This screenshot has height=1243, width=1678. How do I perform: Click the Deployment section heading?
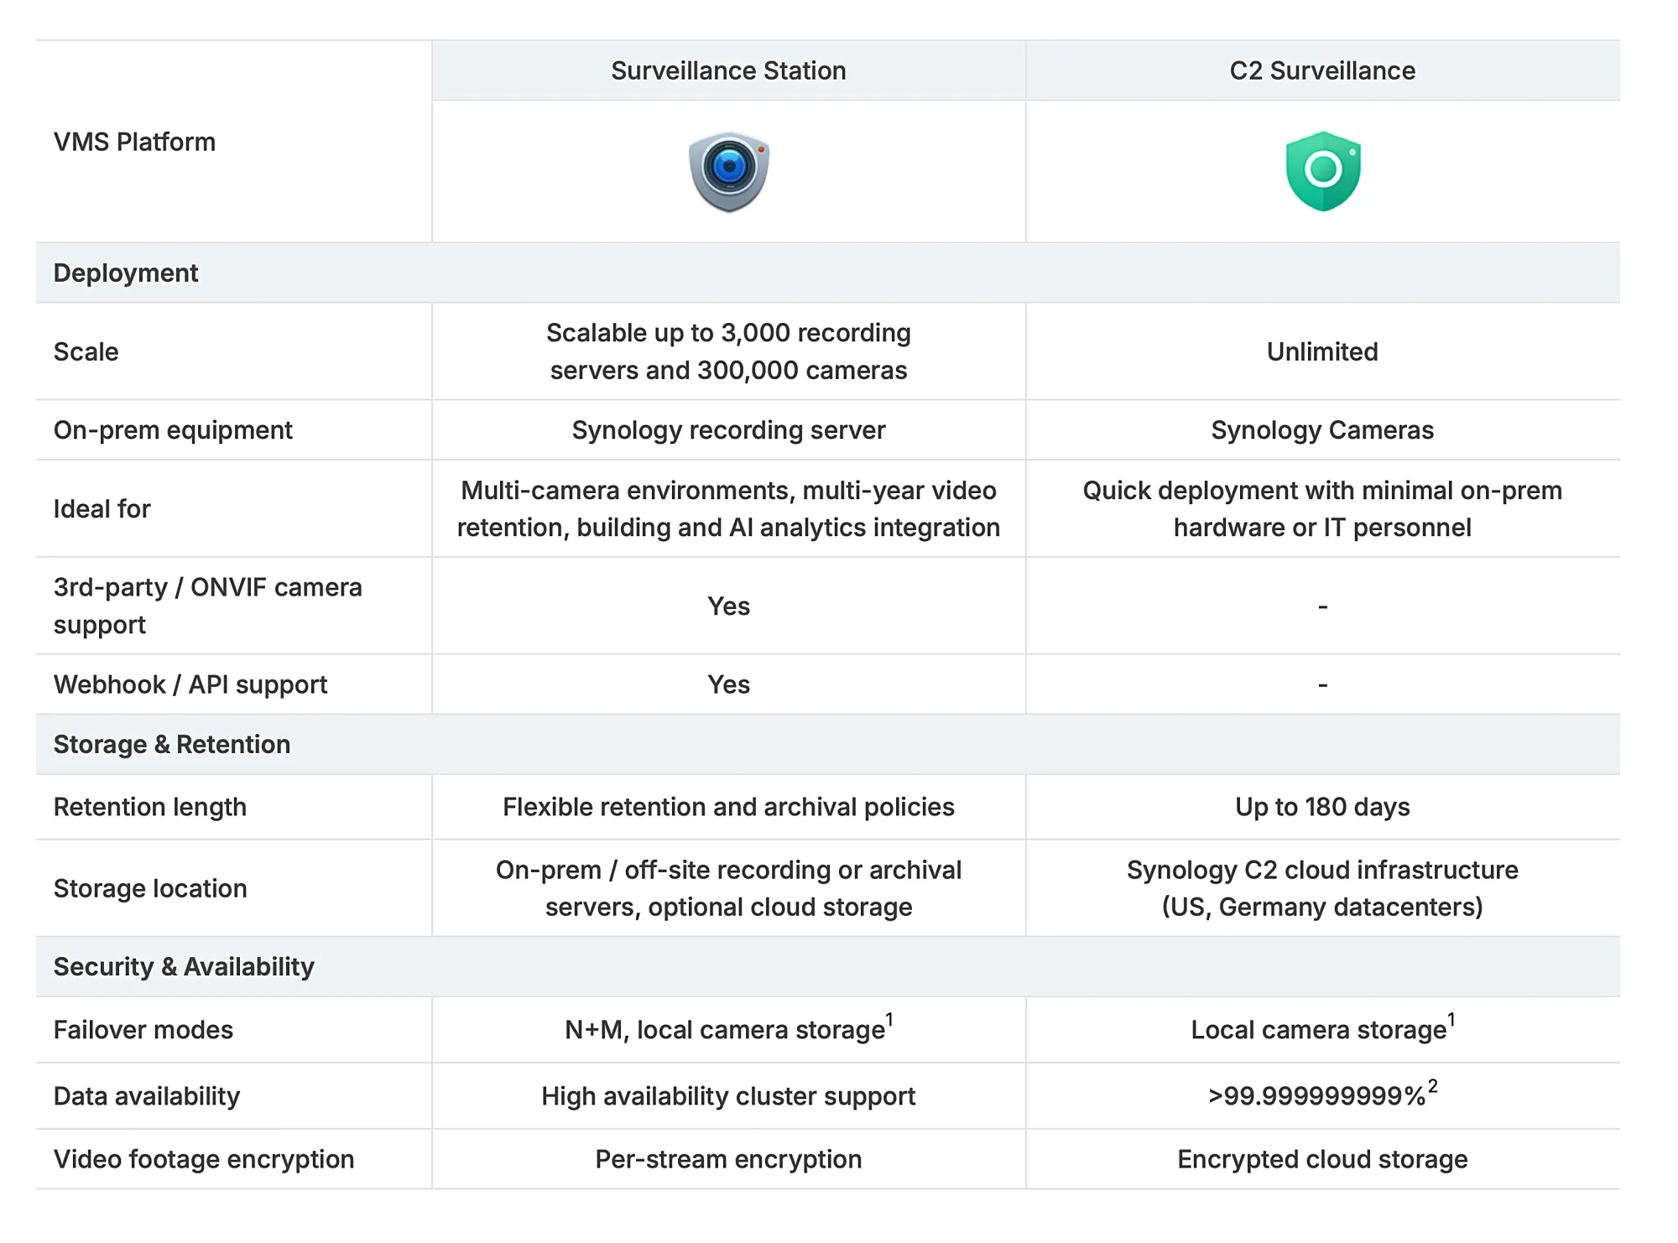coord(126,273)
